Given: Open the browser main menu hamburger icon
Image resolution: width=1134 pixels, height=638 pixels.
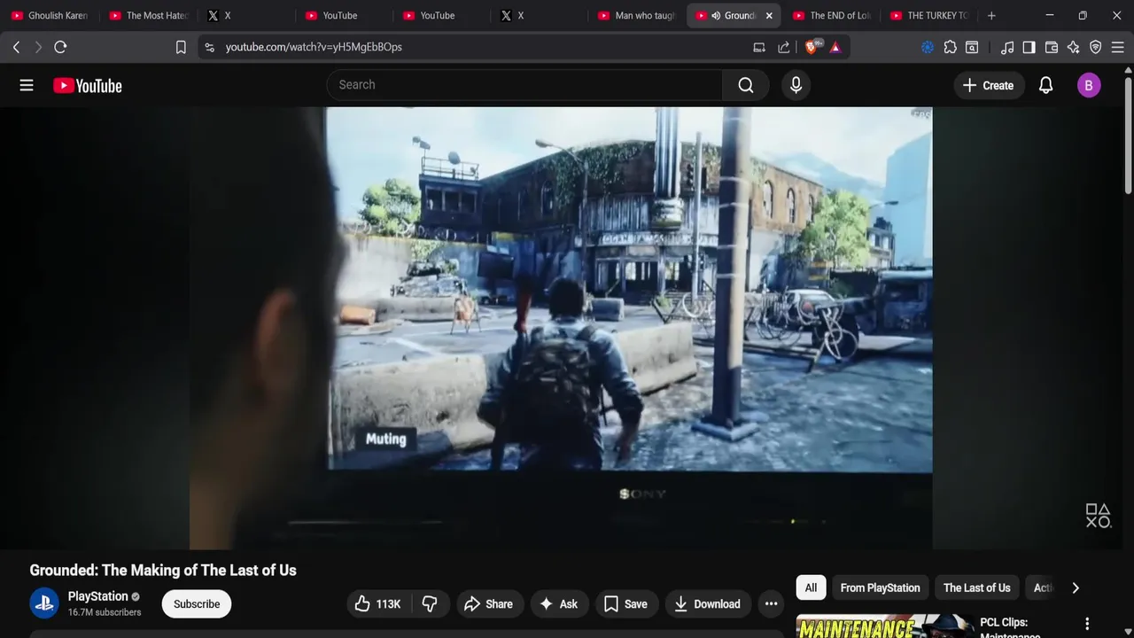Looking at the screenshot, I should pyautogui.click(x=1118, y=47).
